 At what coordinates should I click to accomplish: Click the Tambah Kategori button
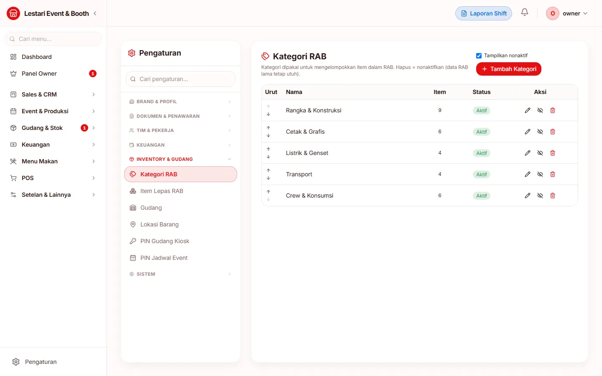[x=509, y=69]
